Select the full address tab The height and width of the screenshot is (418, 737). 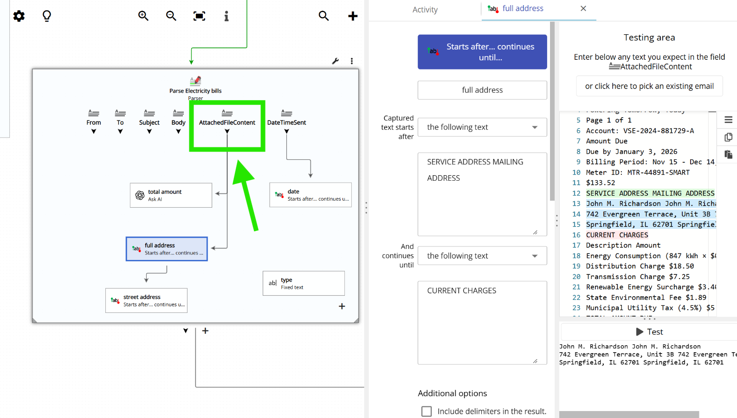[523, 9]
